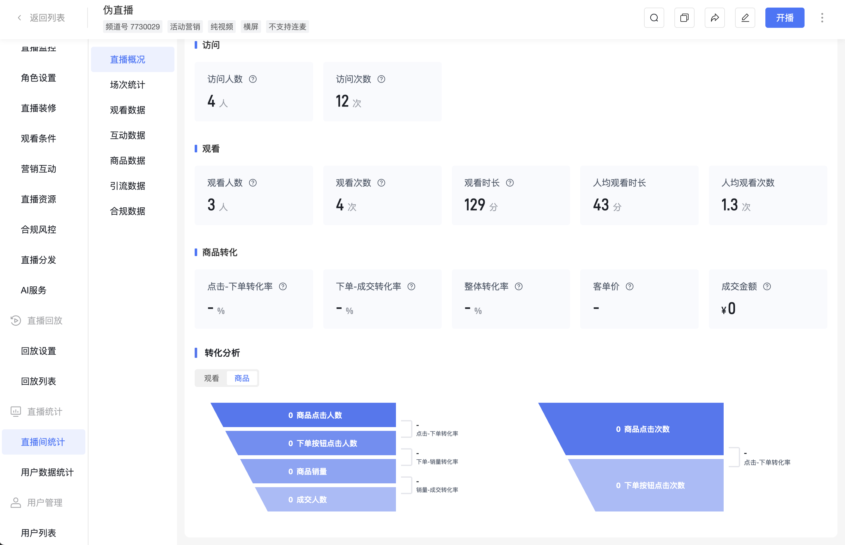Open the three-dot more options menu

822,18
